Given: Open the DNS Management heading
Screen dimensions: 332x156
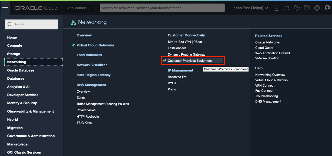Looking at the screenshot, I should (x=92, y=85).
